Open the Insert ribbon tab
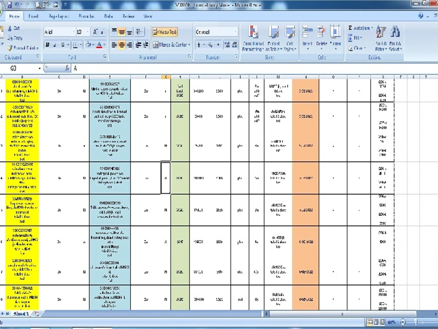The image size is (438, 329). coord(33,16)
